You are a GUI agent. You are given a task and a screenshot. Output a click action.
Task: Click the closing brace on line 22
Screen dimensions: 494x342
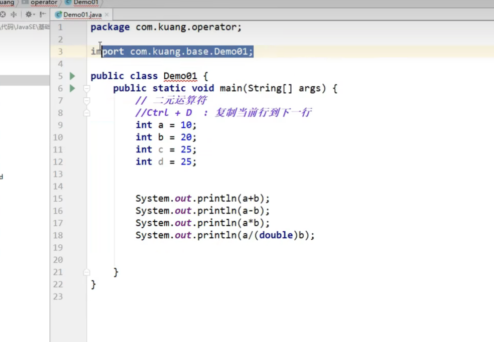(x=93, y=284)
